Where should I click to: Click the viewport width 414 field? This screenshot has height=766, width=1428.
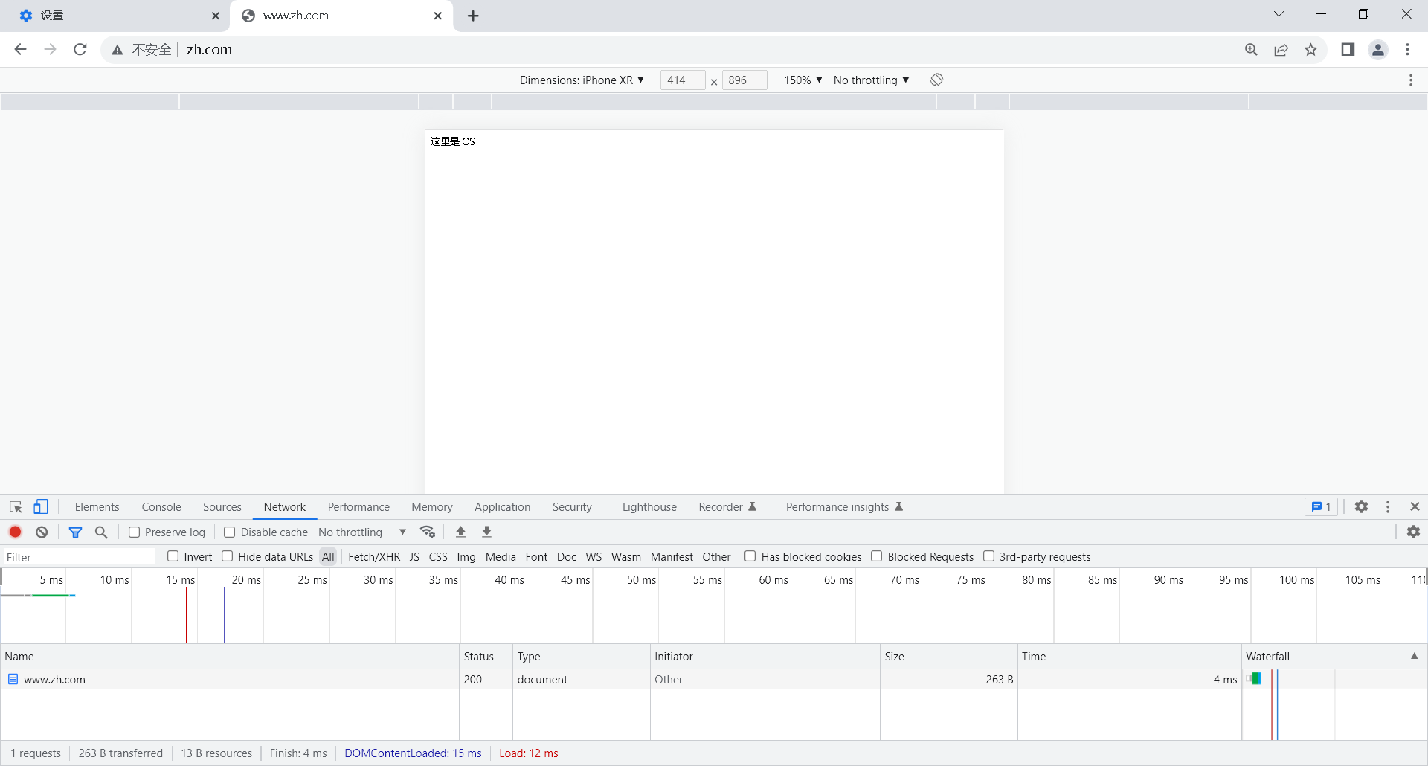click(x=683, y=80)
